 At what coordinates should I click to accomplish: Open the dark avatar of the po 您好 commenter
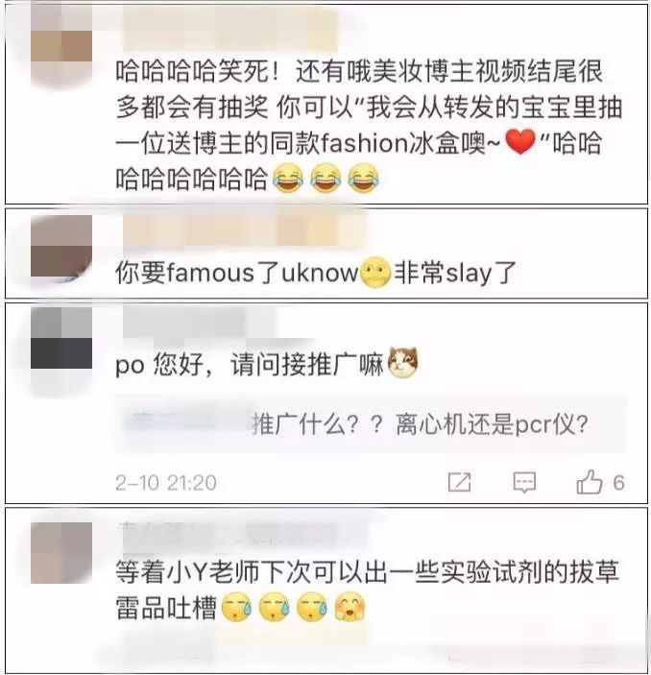point(61,338)
